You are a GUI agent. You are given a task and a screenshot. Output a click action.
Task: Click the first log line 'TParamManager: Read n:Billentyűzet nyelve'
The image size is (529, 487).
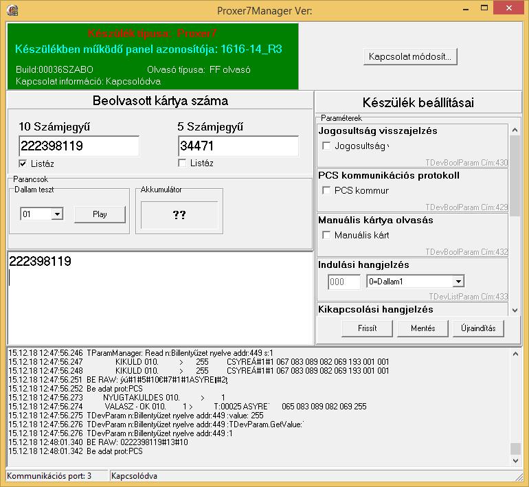point(141,353)
